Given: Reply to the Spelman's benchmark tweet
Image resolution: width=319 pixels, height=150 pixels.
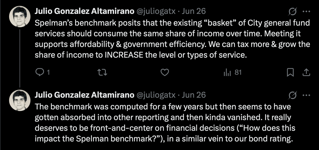Looking at the screenshot, I should [42, 72].
